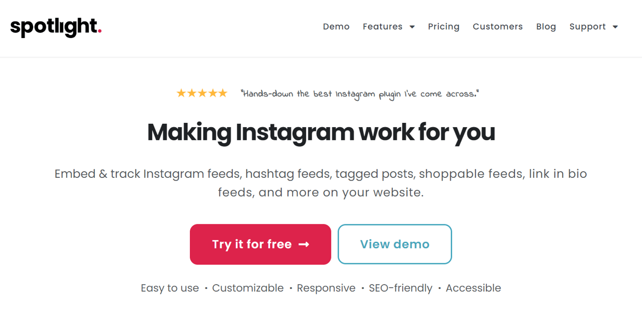642x311 pixels.
Task: Open the Features chevron arrow
Action: click(x=413, y=27)
